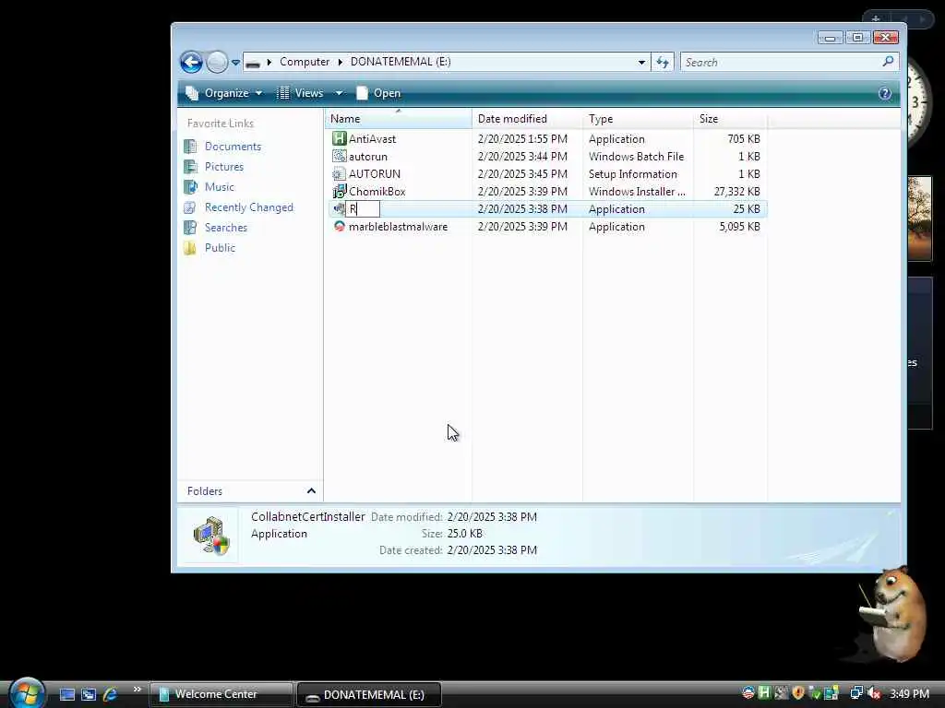Expand the Views dropdown arrow
Viewport: 945px width, 708px height.
pos(339,93)
